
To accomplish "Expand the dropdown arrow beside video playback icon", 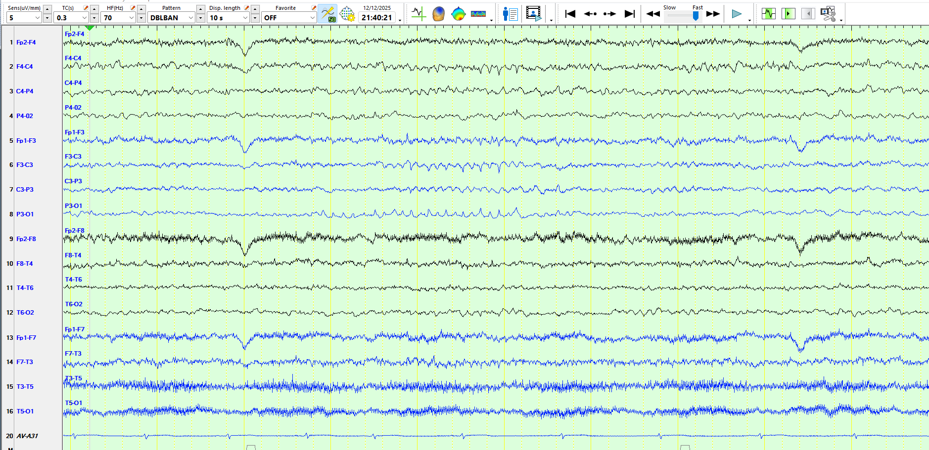I will tap(551, 20).
